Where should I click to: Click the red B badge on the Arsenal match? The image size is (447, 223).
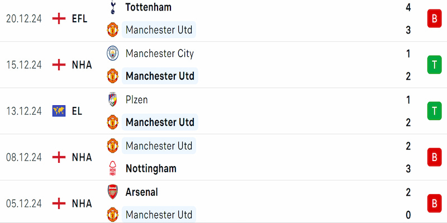[435, 203]
